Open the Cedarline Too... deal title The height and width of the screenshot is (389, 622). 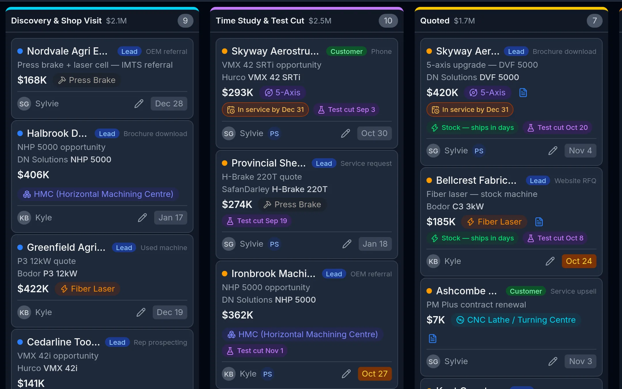tap(63, 342)
